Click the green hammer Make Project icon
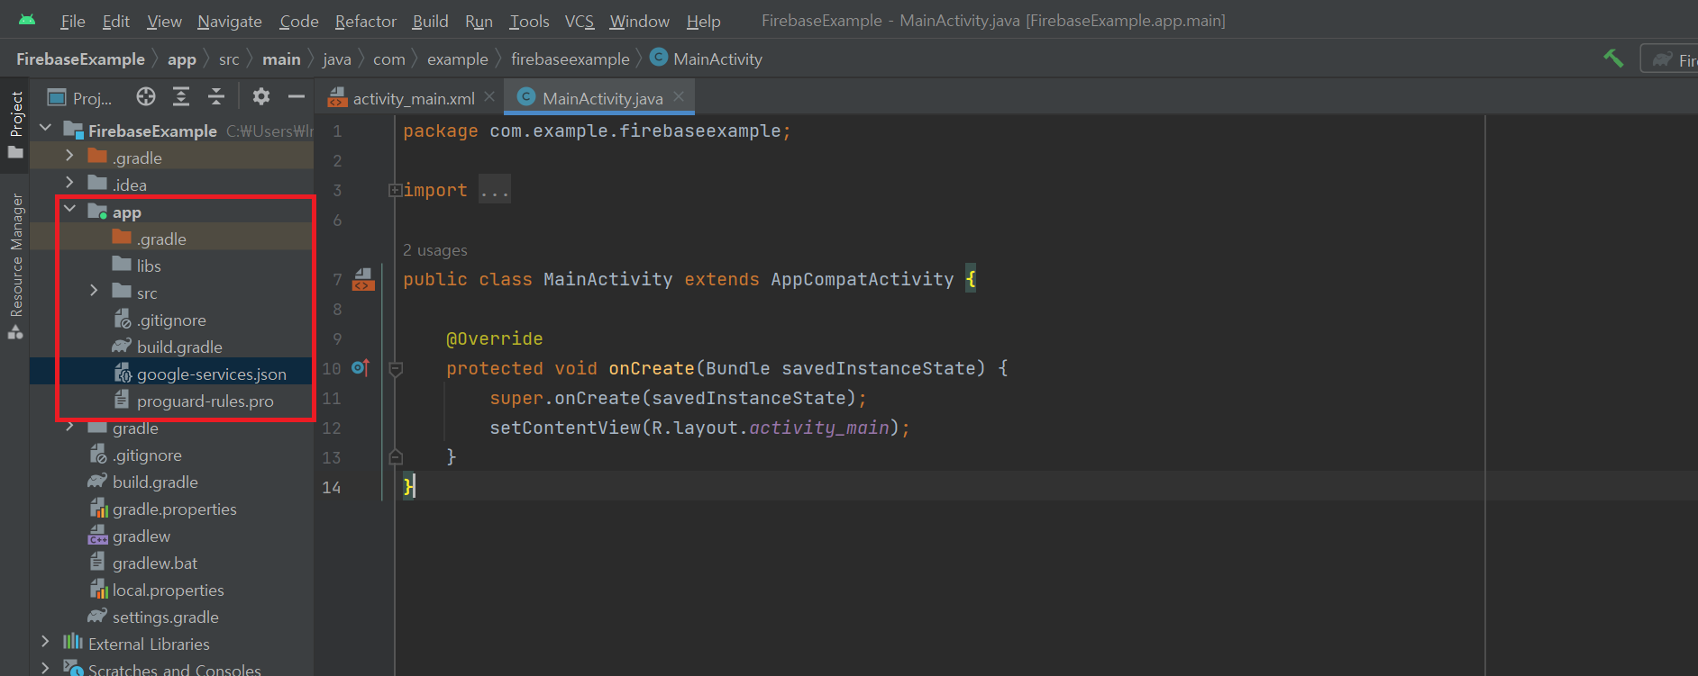Image resolution: width=1698 pixels, height=676 pixels. pyautogui.click(x=1613, y=59)
